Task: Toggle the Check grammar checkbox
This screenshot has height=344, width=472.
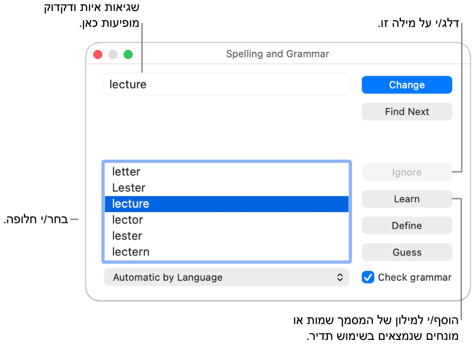Action: point(367,277)
